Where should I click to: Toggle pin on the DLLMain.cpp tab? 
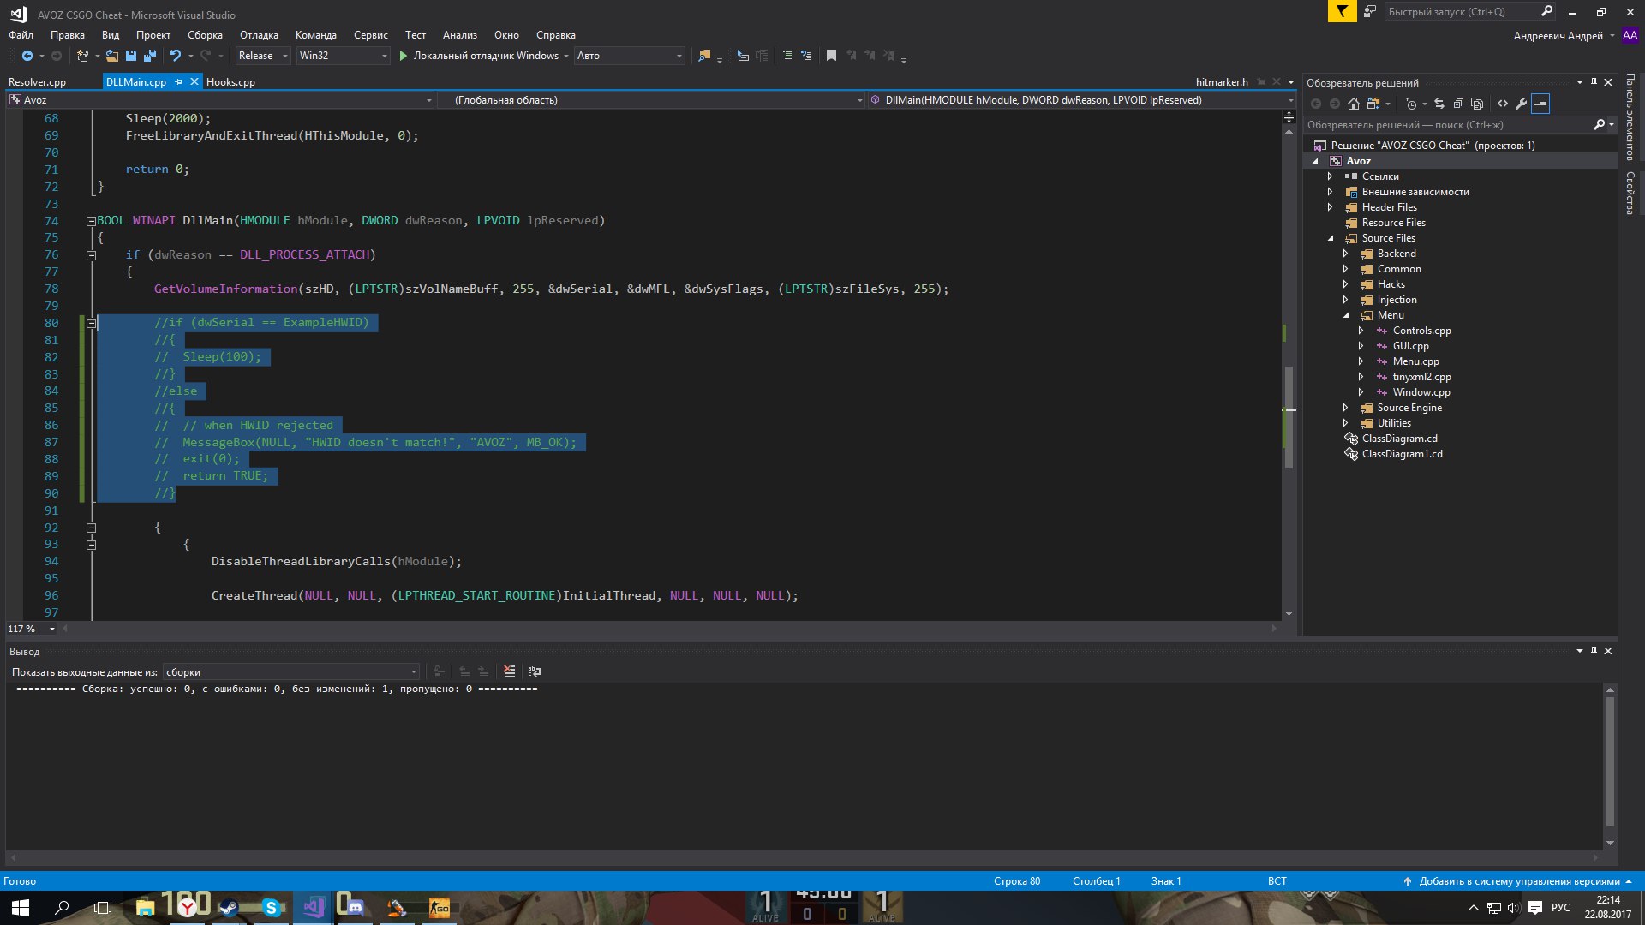[x=179, y=82]
